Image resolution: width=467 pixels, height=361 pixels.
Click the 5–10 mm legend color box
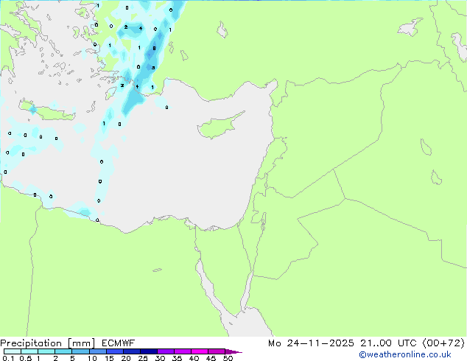pyautogui.click(x=80, y=351)
